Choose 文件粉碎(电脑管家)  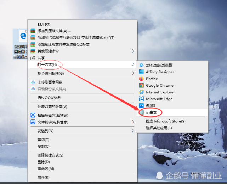tap(82, 122)
